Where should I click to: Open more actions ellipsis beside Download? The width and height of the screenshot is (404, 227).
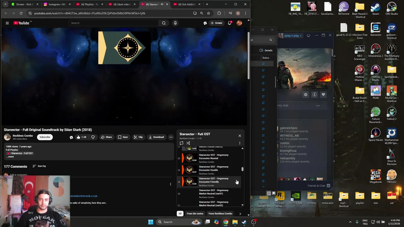coord(171,137)
